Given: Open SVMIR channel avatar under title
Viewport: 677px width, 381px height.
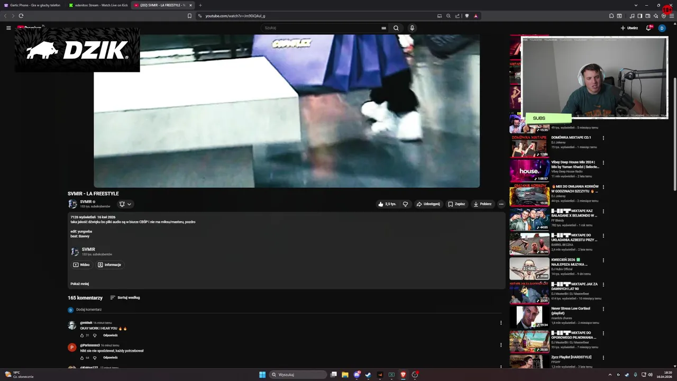Looking at the screenshot, I should [x=72, y=204].
